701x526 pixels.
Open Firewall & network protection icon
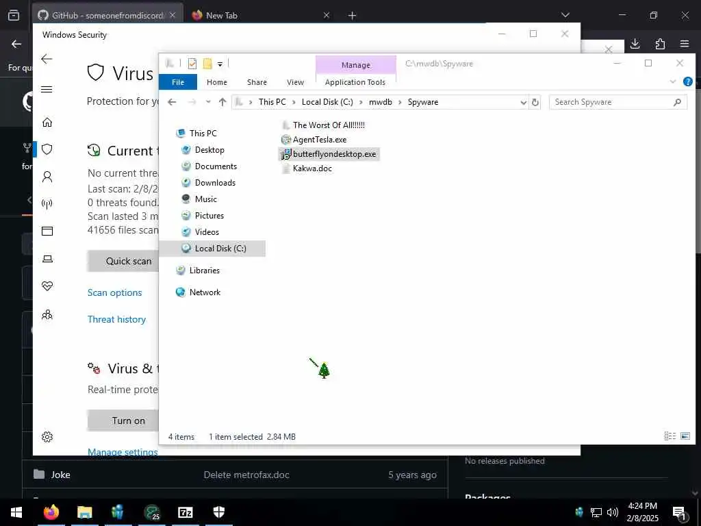(47, 204)
